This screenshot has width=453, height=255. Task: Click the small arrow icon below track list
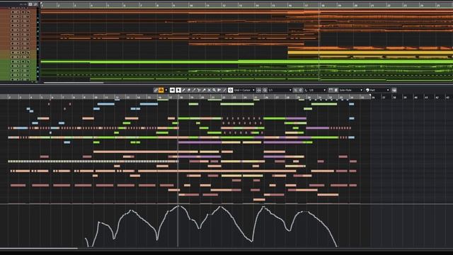[33, 82]
